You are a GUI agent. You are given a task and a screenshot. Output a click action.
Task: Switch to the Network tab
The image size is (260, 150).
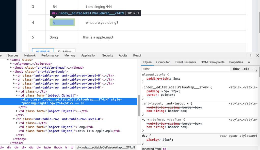(30, 55)
